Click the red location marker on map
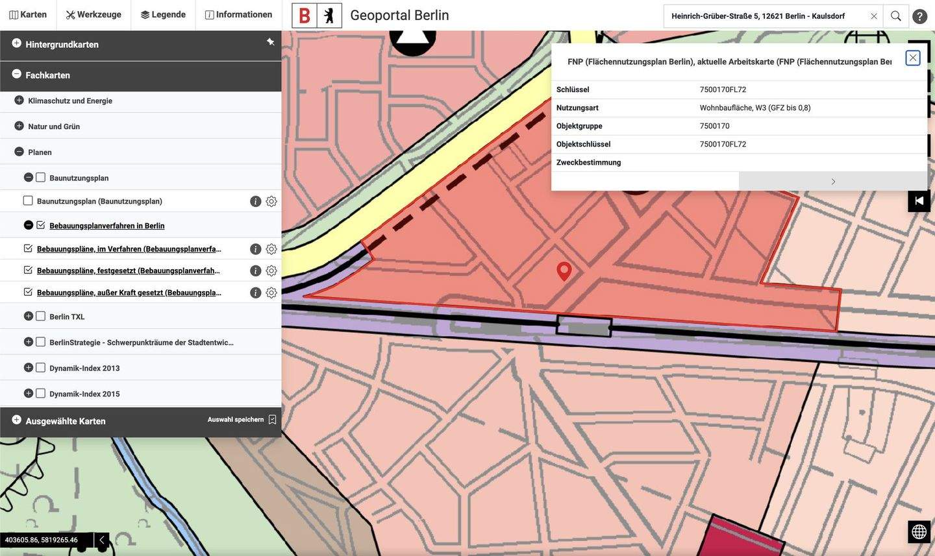The width and height of the screenshot is (935, 556). pos(564,271)
